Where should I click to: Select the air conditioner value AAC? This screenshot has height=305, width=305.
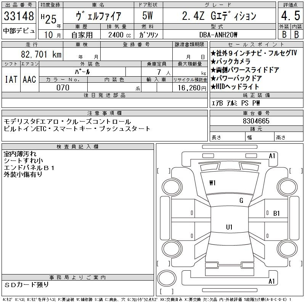(29, 79)
